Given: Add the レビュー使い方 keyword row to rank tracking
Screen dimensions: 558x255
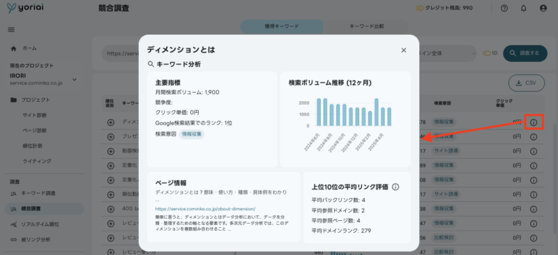Looking at the screenshot, I should pyautogui.click(x=111, y=252).
